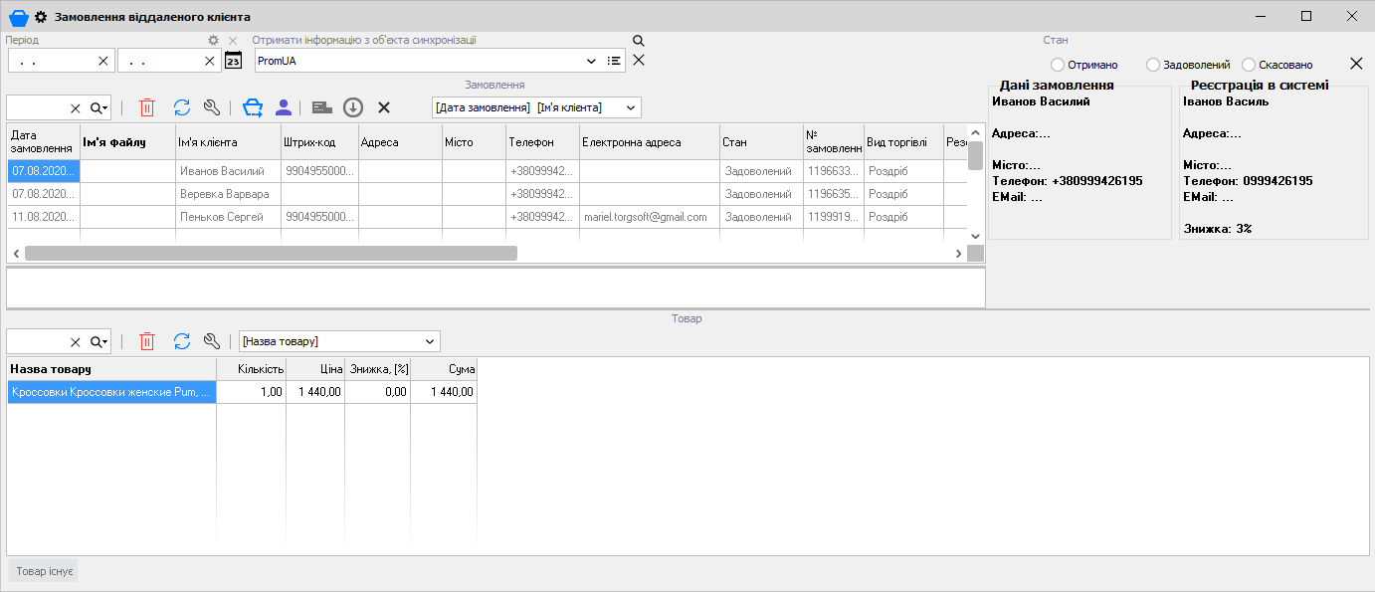1375x592 pixels.
Task: Open the orders sort dropdown by date and client
Action: click(630, 107)
